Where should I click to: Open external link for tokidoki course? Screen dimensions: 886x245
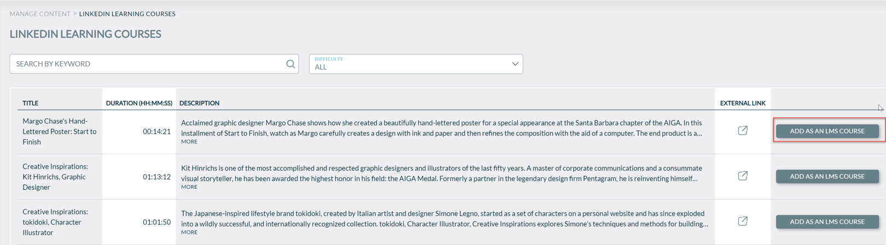[742, 221]
